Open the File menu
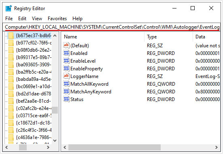 [9, 19]
